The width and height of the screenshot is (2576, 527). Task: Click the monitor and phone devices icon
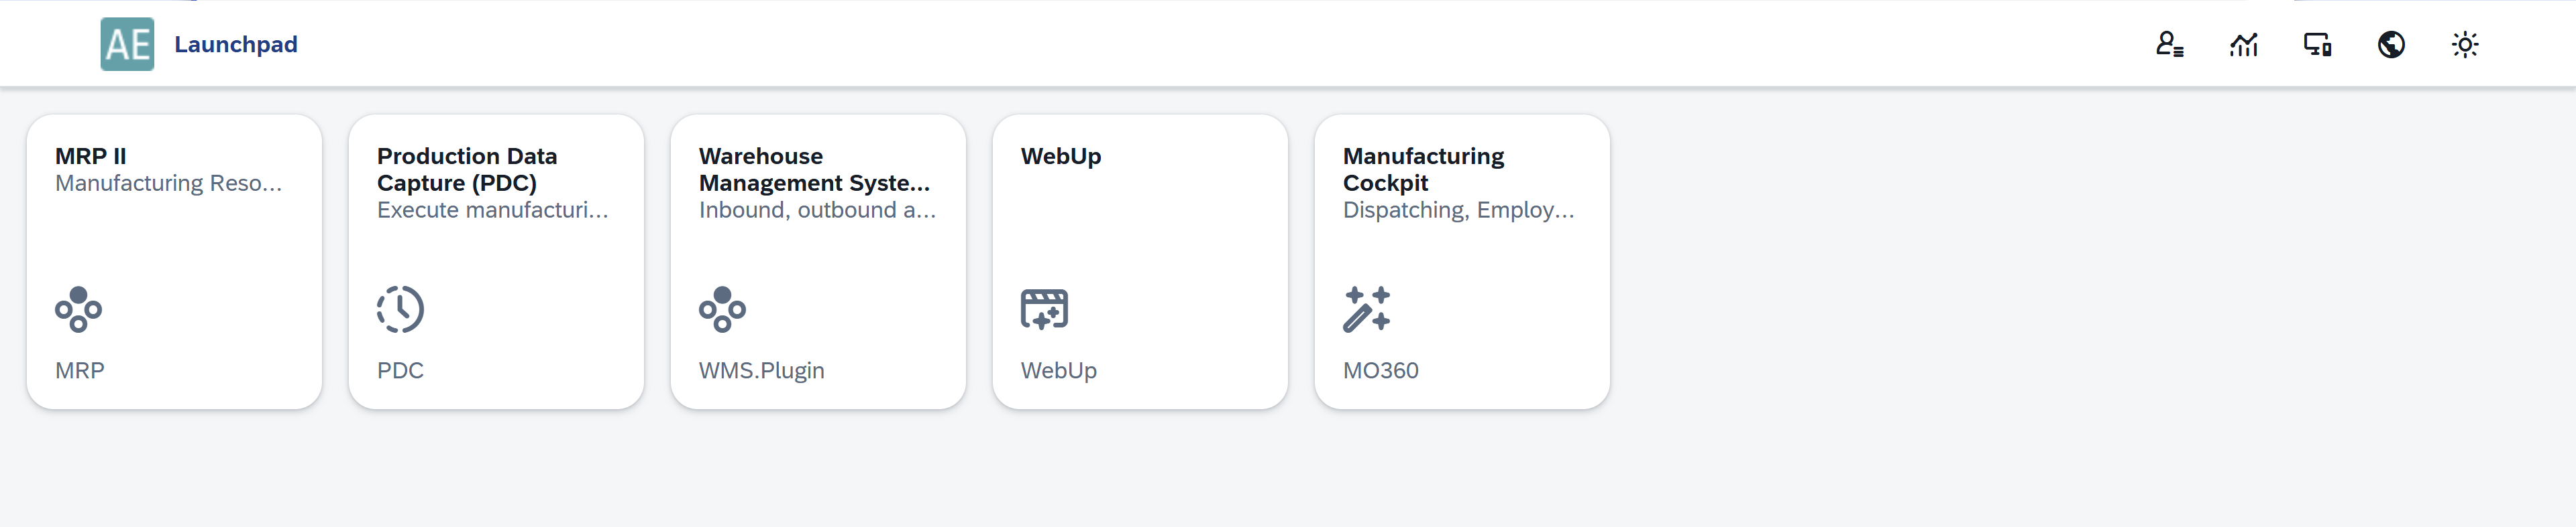[2317, 45]
